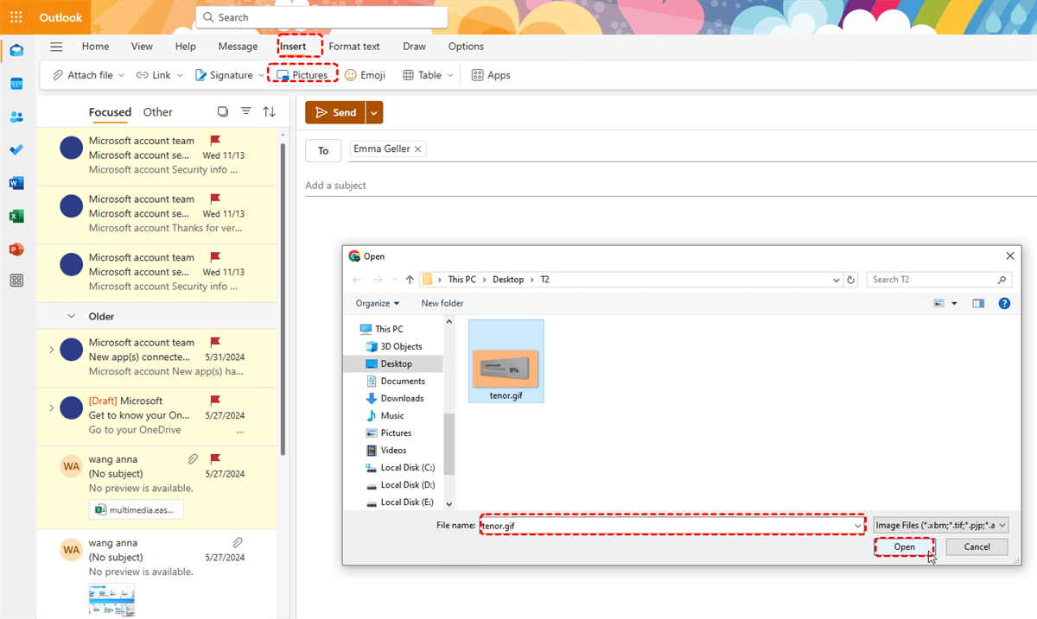The image size is (1037, 619).
Task: Open the People icon in sidebar
Action: coord(16,117)
